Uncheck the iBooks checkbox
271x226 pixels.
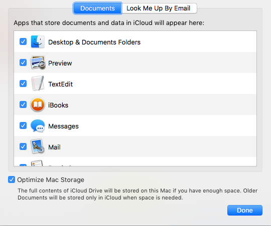[x=23, y=104]
